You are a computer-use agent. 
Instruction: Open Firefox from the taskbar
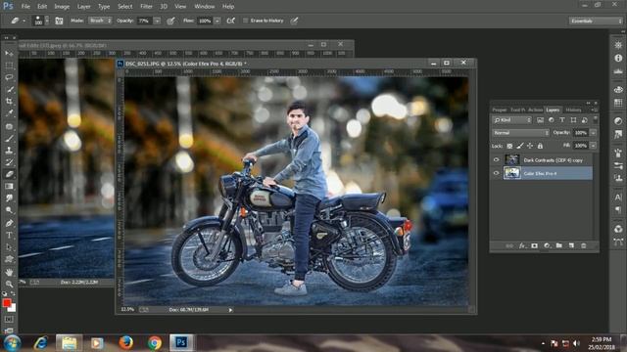click(x=126, y=343)
